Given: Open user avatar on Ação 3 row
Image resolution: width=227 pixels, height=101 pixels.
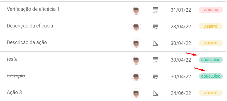Looking at the screenshot, I should tap(136, 93).
